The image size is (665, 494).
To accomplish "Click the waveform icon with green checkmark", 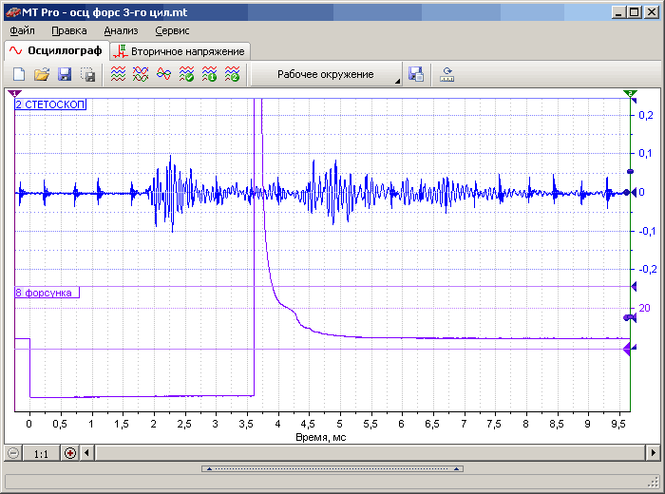I will (x=186, y=74).
